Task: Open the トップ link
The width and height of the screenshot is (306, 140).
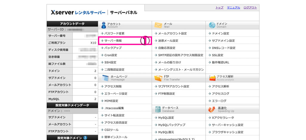Action: pos(219,7)
